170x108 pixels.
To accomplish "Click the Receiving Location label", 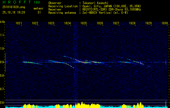I will pos(63,6).
